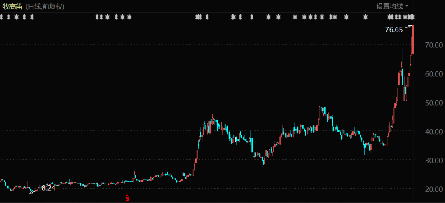445x203 pixels.
Task: Open the 设置均线 moving average settings
Action: (x=389, y=6)
